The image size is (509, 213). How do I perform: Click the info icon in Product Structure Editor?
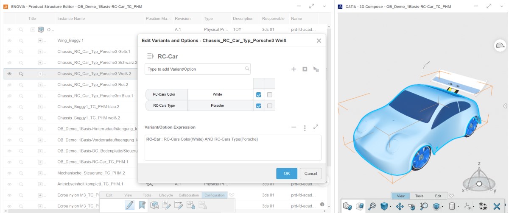(322, 204)
